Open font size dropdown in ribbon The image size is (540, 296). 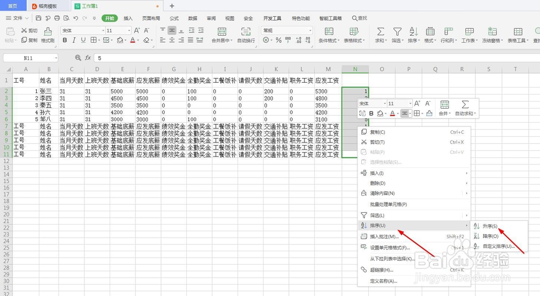pyautogui.click(x=129, y=31)
